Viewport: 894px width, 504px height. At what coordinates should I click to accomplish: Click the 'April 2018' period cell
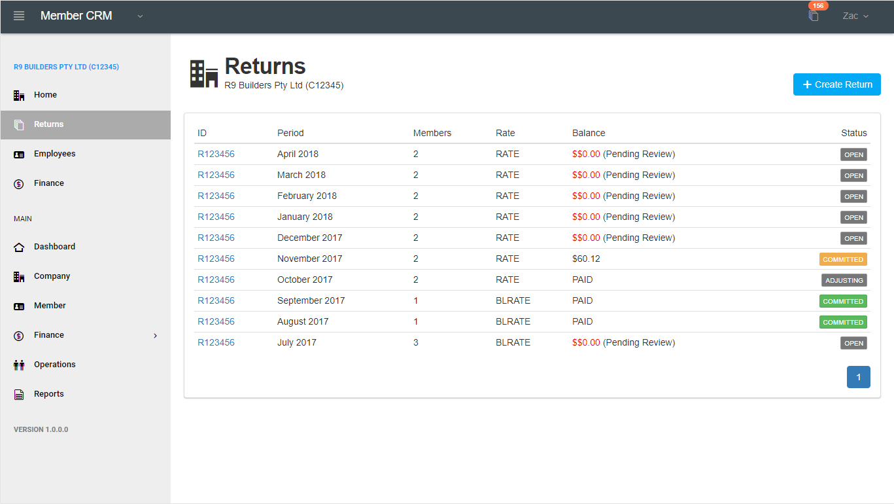(298, 154)
